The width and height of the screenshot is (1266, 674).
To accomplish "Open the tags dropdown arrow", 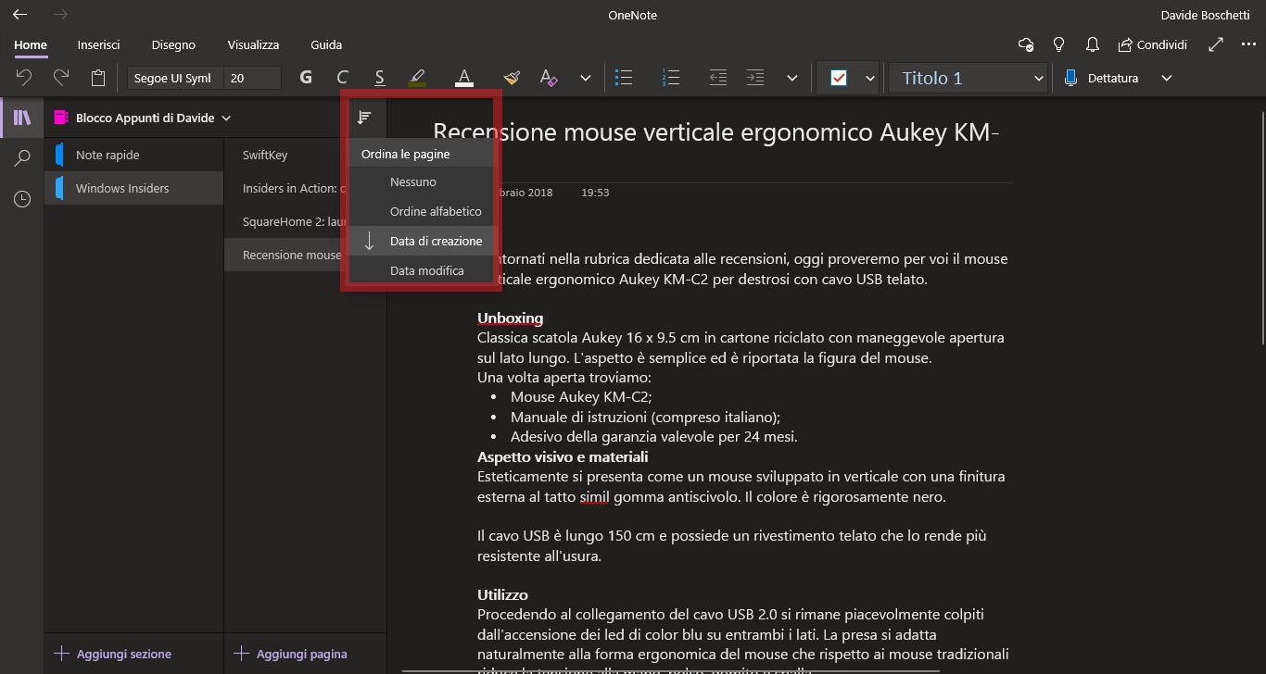I will coord(870,78).
